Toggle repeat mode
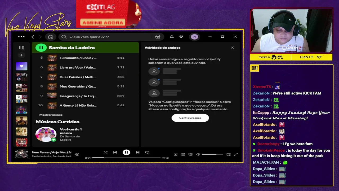The width and height of the screenshot is (339, 191). tap(147, 152)
